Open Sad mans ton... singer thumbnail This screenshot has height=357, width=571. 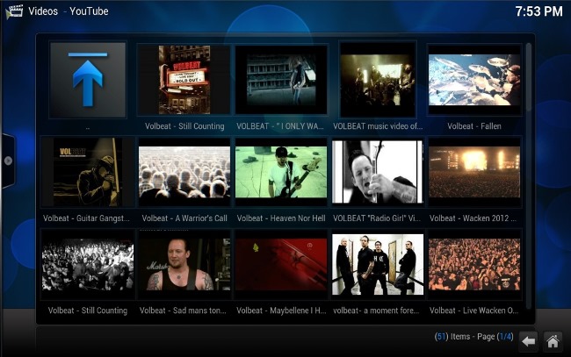click(184, 264)
